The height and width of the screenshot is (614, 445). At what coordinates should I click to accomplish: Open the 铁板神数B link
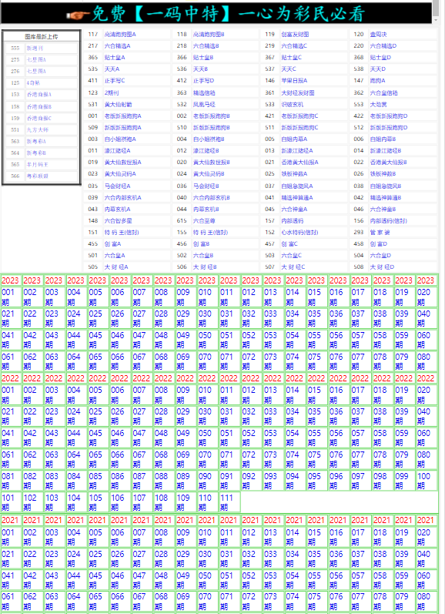383,174
